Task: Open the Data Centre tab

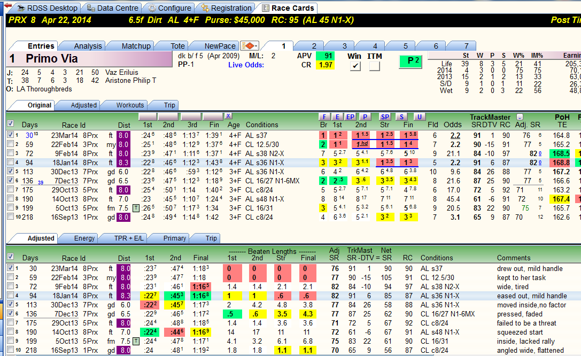Action: [x=113, y=8]
